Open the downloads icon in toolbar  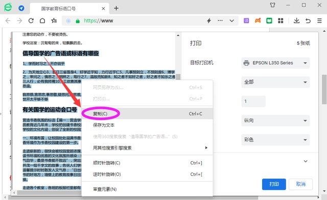click(296, 20)
